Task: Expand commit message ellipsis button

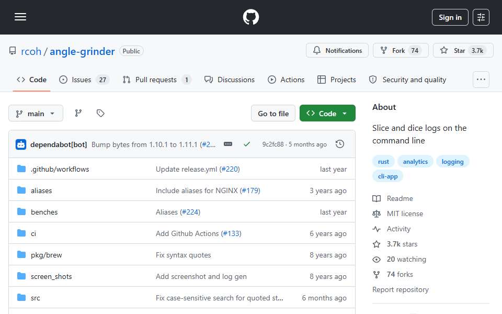Action: click(228, 144)
